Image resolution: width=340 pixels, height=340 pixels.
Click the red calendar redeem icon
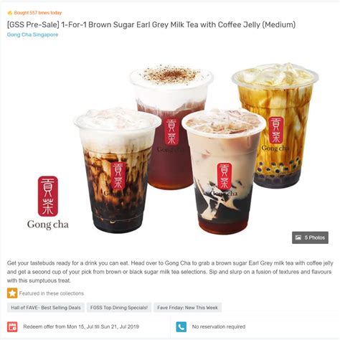click(x=12, y=327)
